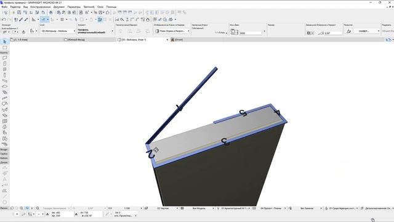Toggle first anchor icon beside the angle field

point(309,33)
